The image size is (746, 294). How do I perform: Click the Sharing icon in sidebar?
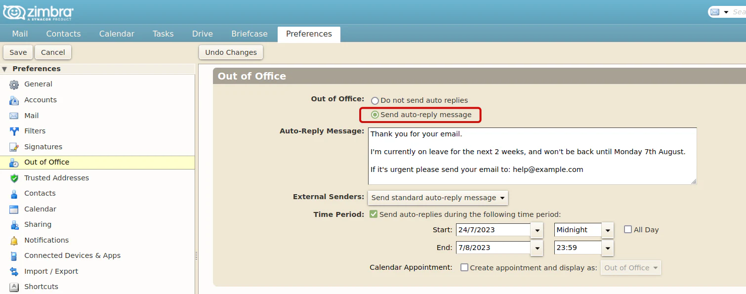pos(14,225)
